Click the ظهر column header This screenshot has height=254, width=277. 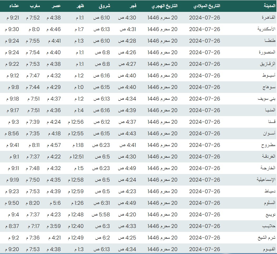point(79,6)
